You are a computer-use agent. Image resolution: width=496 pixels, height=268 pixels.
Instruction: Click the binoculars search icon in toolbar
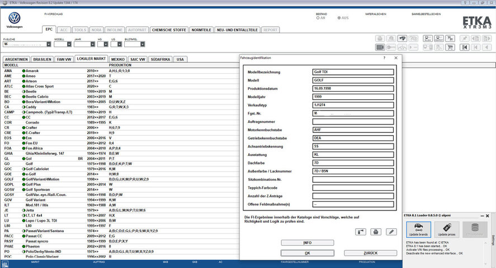pyautogui.click(x=402, y=39)
